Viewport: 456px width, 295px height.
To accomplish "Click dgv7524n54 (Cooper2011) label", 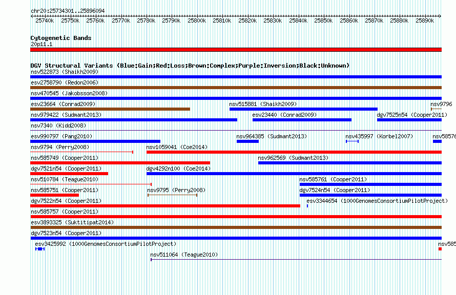I will (x=335, y=190).
